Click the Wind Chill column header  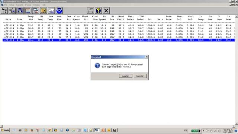tap(121, 18)
